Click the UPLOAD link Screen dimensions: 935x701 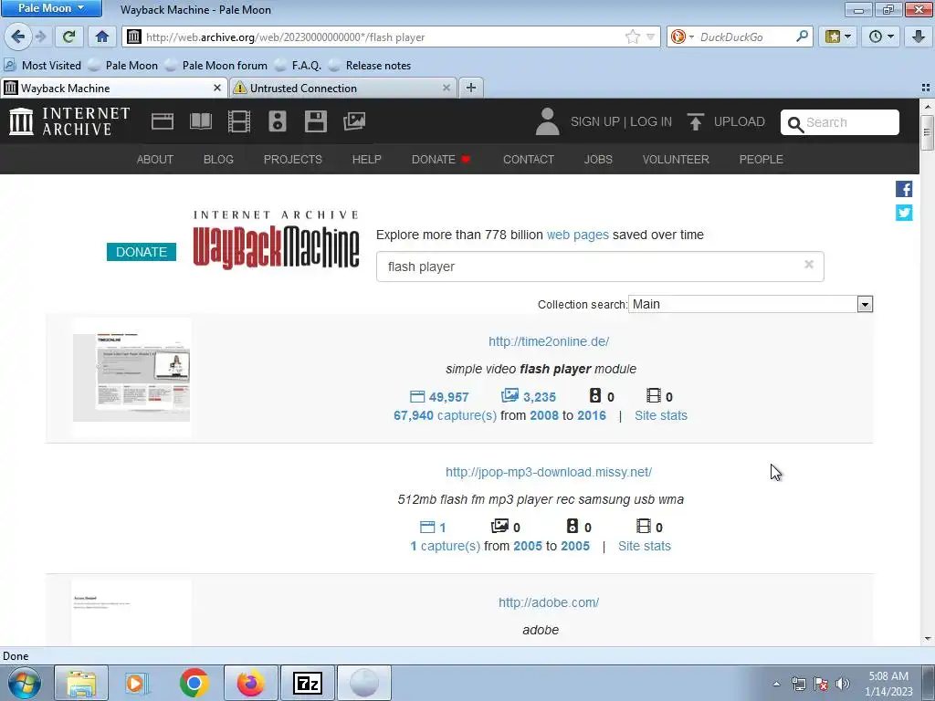[x=726, y=121]
